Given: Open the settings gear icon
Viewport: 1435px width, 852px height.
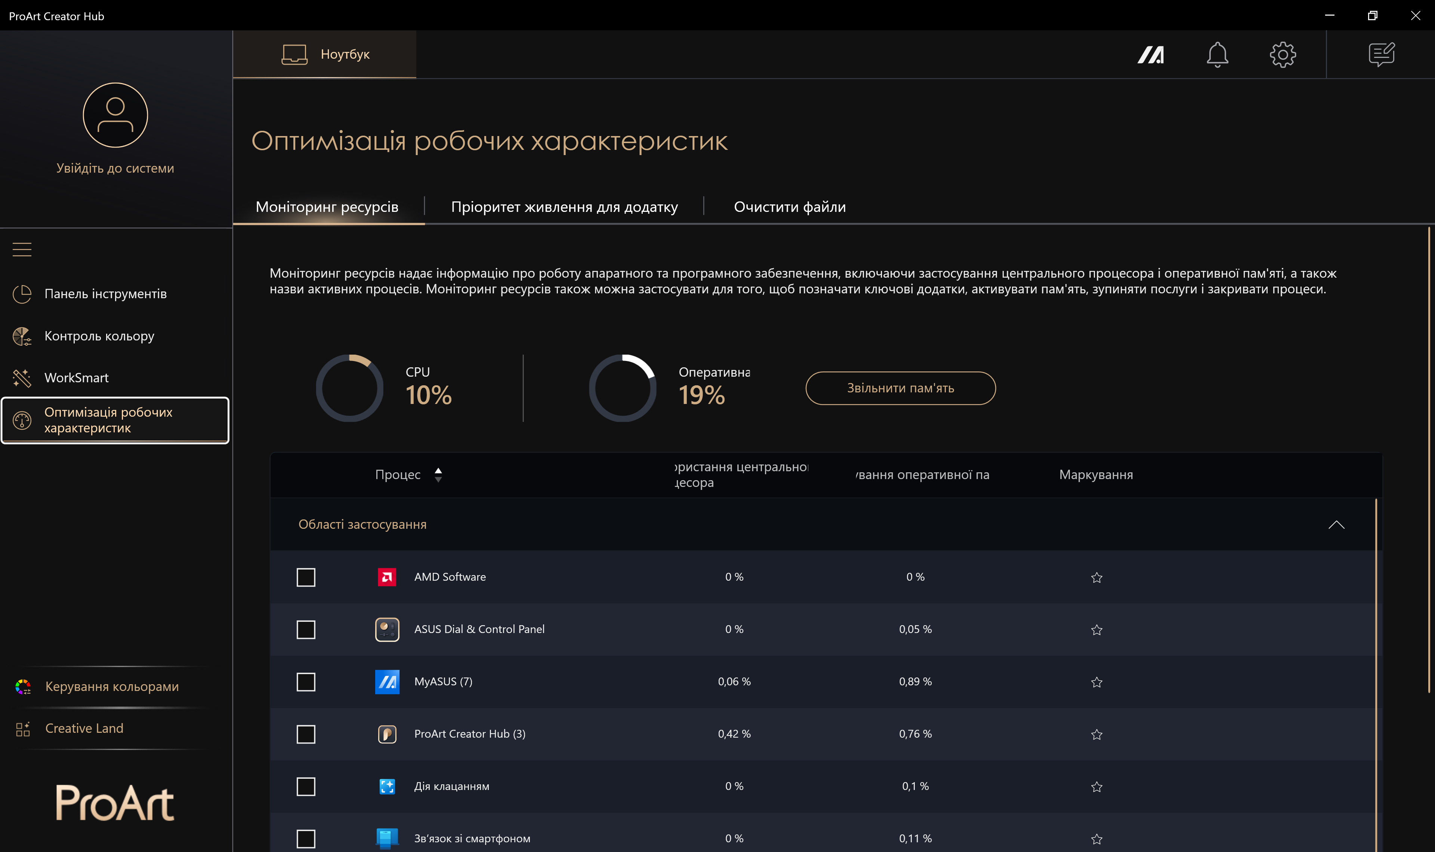Looking at the screenshot, I should pos(1282,55).
